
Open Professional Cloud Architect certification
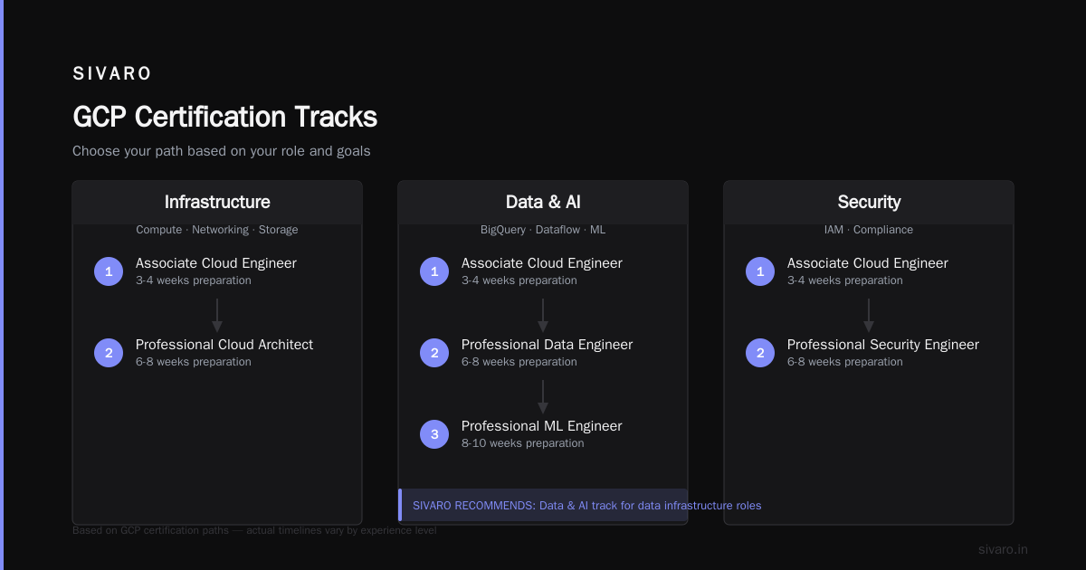click(x=224, y=345)
